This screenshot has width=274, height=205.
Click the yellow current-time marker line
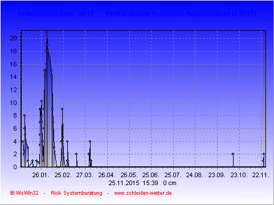[264, 95]
